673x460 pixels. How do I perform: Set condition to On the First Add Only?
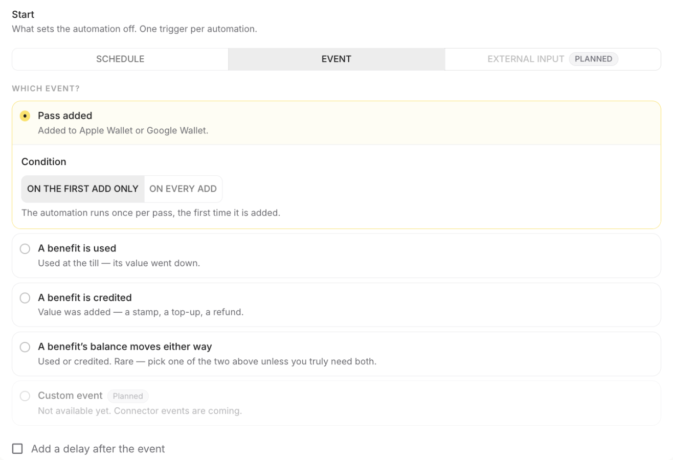pos(83,189)
